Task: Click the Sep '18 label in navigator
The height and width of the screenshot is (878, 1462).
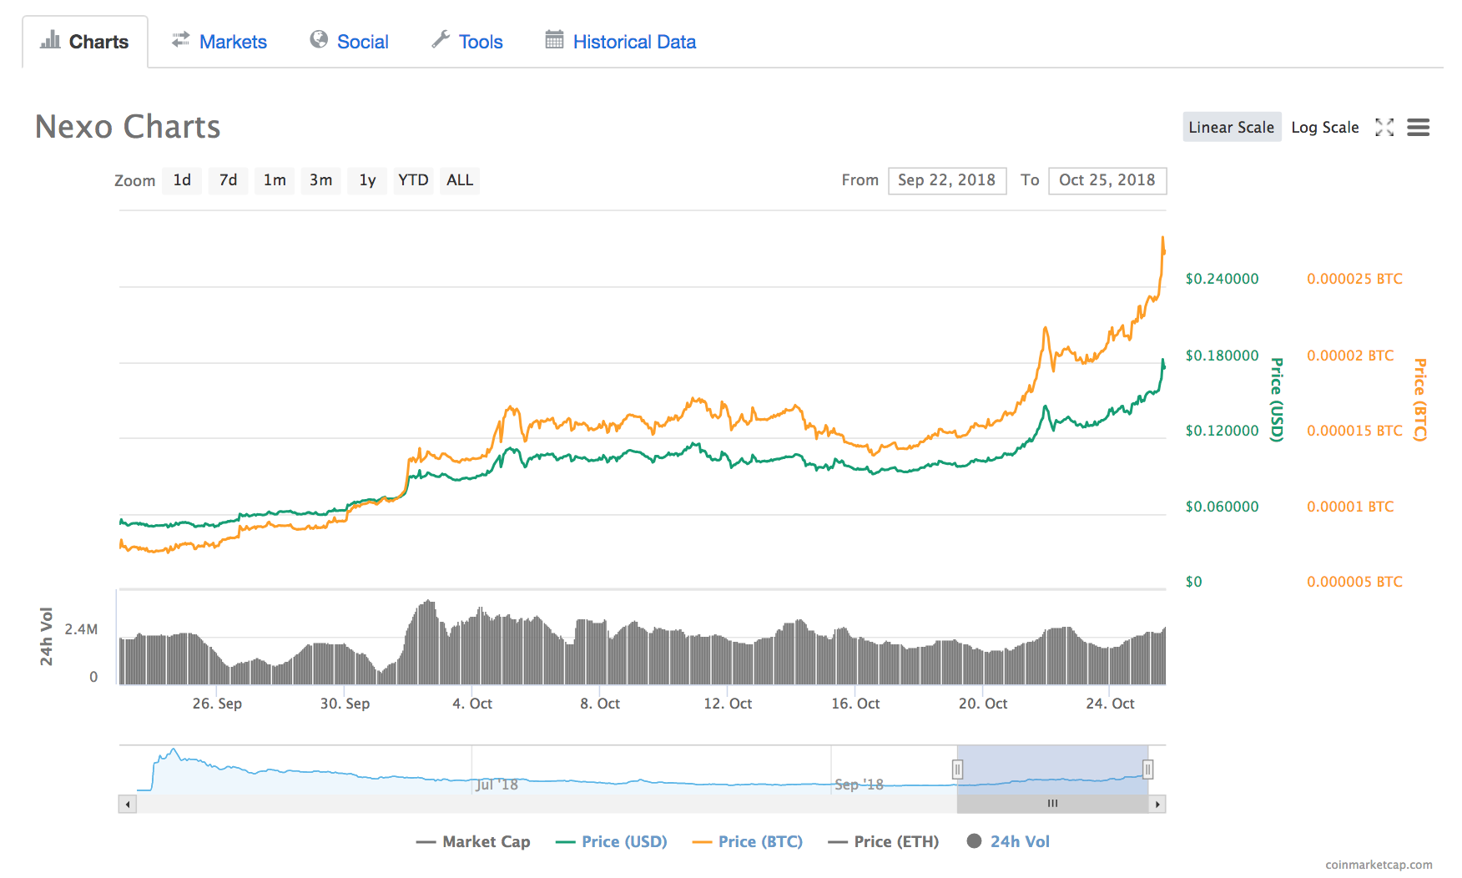Action: point(860,785)
